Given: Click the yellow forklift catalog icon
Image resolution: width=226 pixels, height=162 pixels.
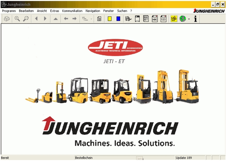Looking at the screenshot, I should click(174, 19).
